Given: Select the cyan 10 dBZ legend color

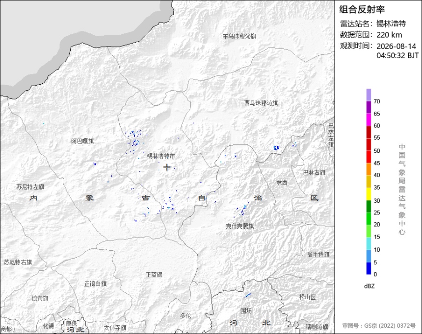Looking at the screenshot, I should (x=369, y=243).
